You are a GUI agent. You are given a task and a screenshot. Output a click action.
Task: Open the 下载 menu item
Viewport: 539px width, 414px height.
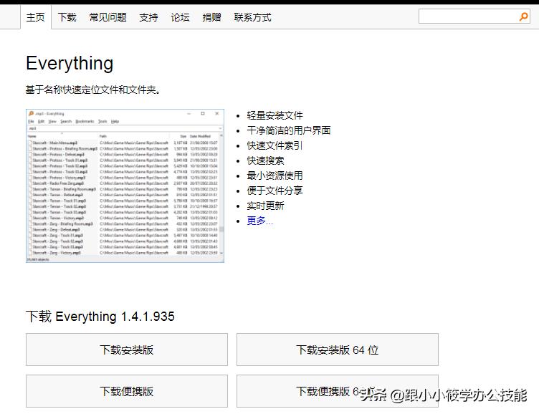click(67, 17)
